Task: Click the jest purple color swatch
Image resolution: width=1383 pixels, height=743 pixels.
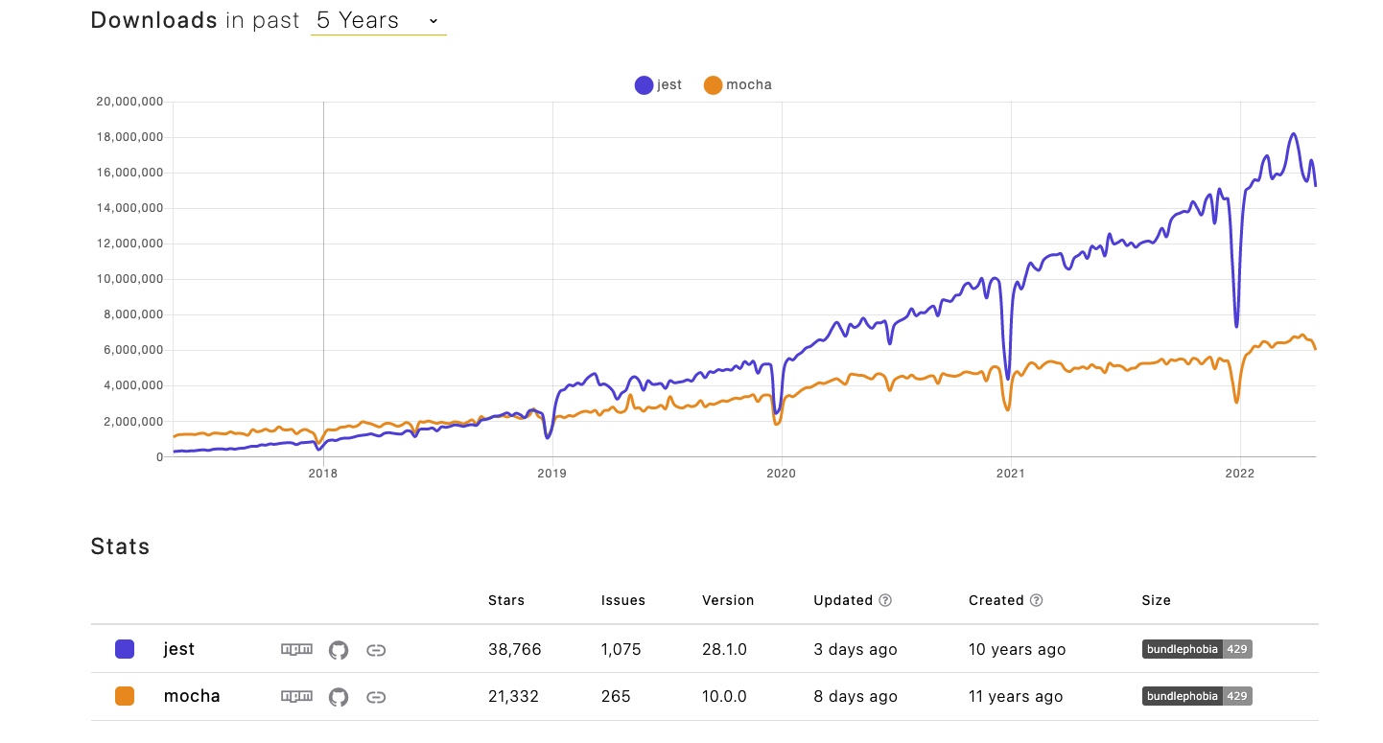Action: [x=125, y=649]
